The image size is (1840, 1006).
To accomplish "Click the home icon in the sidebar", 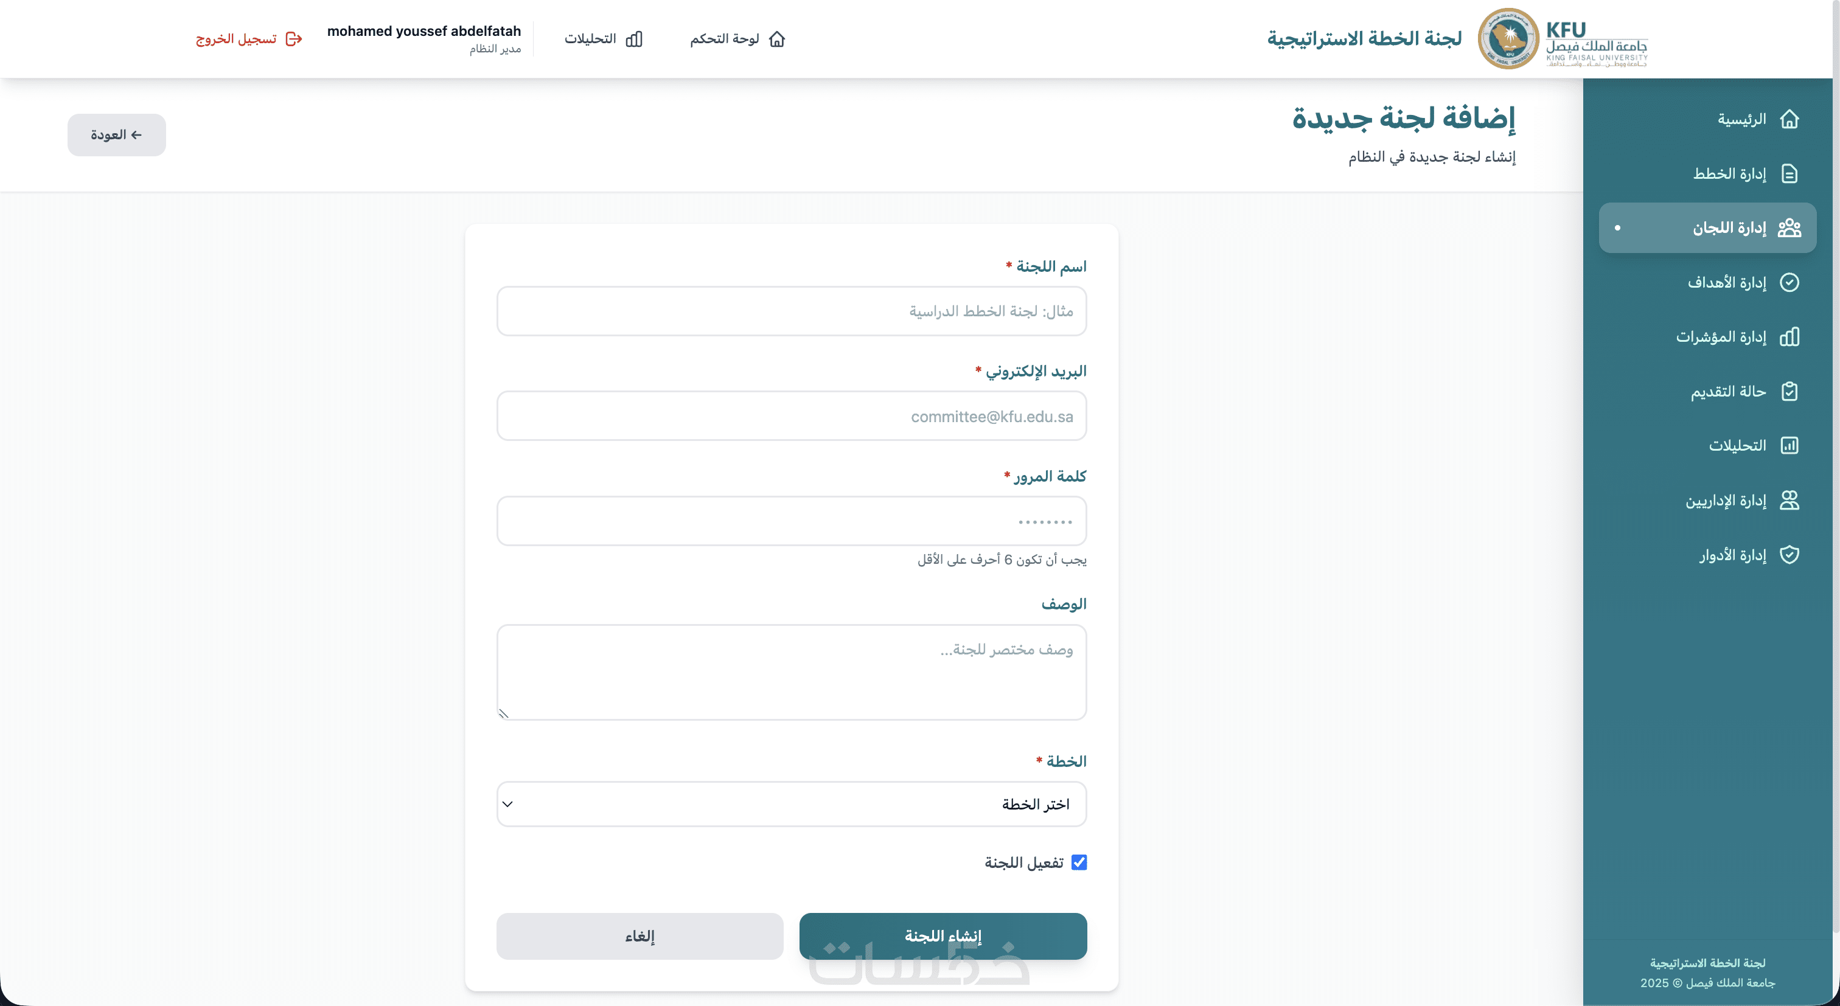I will click(x=1788, y=119).
